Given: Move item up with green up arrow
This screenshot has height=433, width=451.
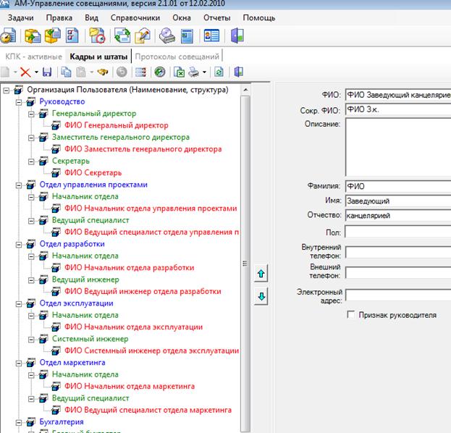Looking at the screenshot, I should (261, 274).
